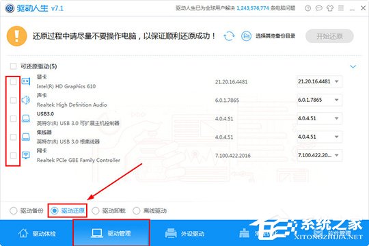
Task: Check the Intel HD Graphics 610 checkbox
Action: pyautogui.click(x=13, y=82)
